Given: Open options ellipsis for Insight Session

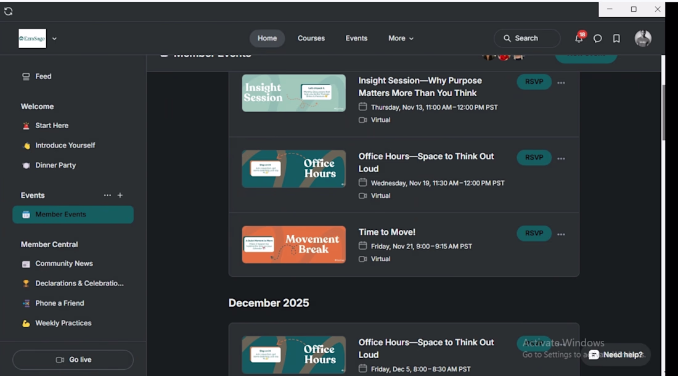Looking at the screenshot, I should (x=562, y=83).
